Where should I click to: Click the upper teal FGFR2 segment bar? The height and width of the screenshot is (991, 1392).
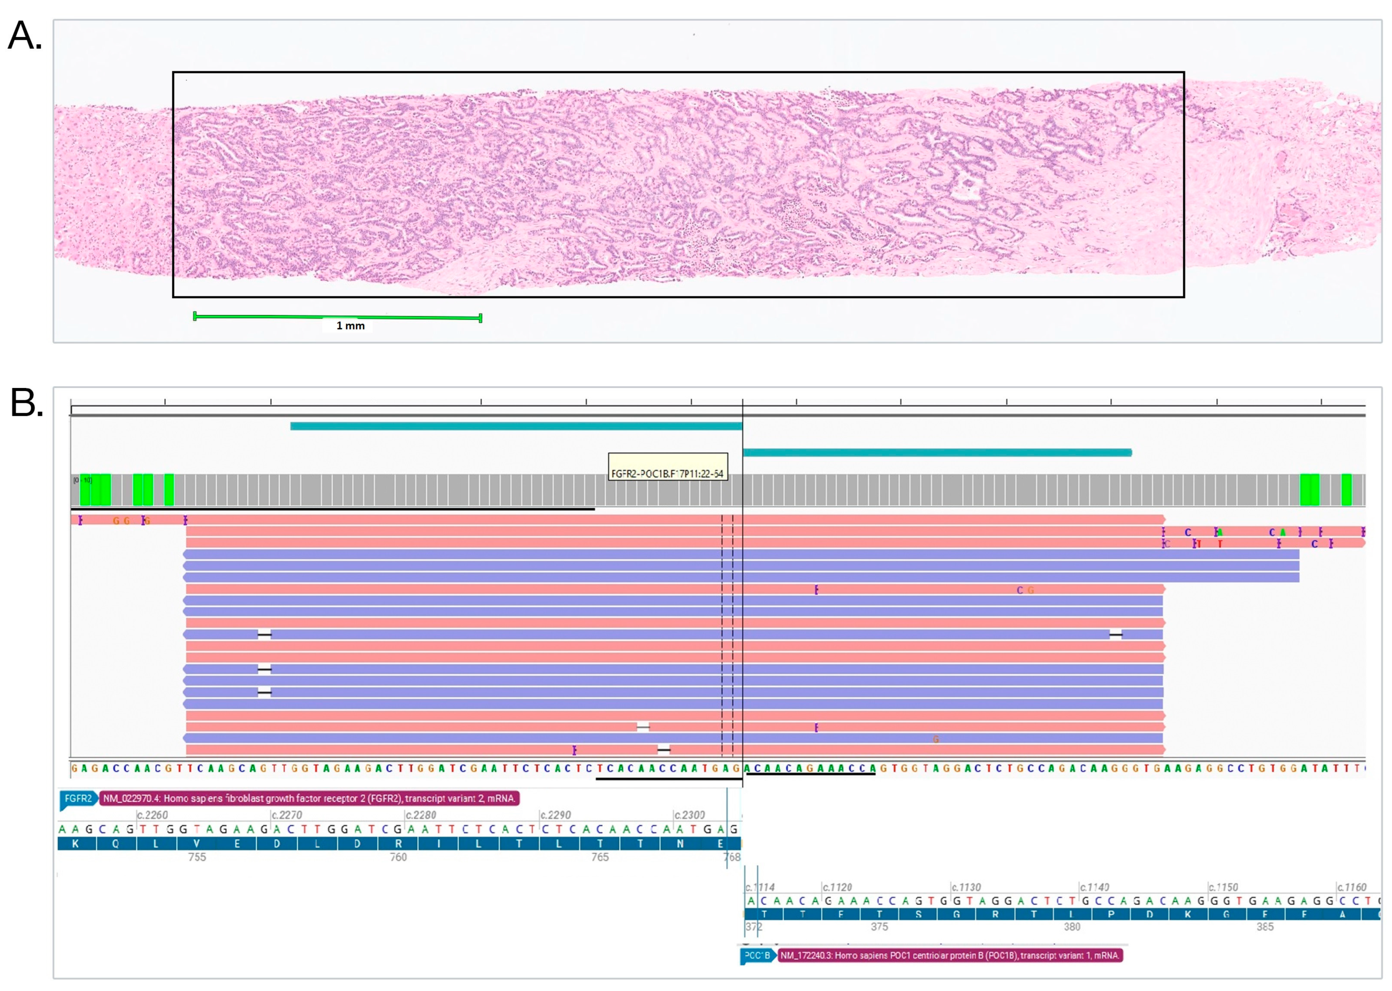point(516,426)
